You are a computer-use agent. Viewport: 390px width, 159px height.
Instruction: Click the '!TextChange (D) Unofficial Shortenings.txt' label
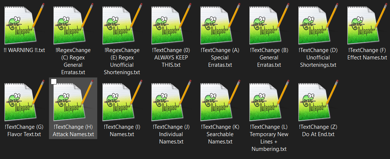point(318,58)
